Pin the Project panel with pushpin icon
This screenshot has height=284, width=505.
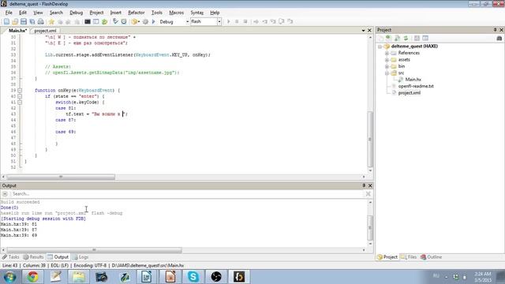pos(495,30)
